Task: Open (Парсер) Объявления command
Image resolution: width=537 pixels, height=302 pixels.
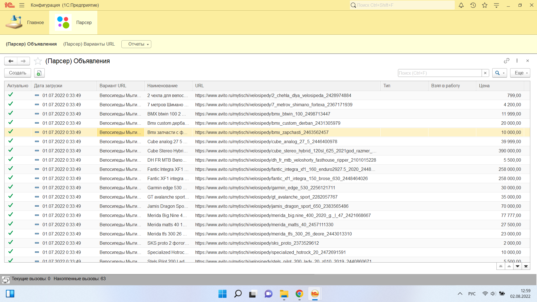Action: click(31, 44)
